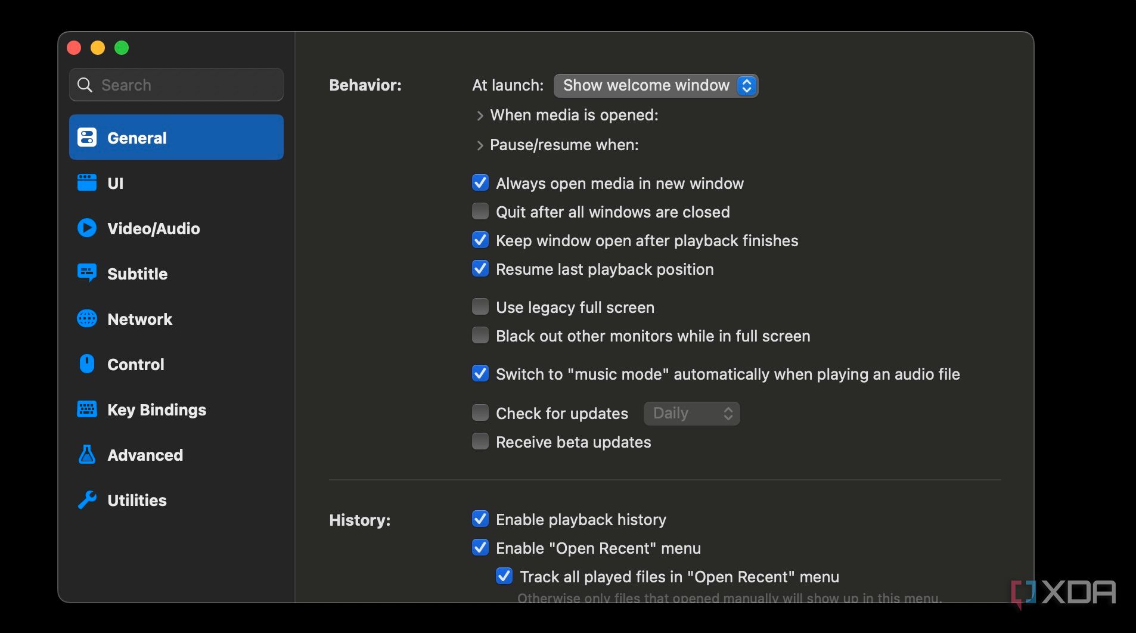Click the Video/Audio play-circle icon
The height and width of the screenshot is (633, 1136).
pyautogui.click(x=87, y=228)
